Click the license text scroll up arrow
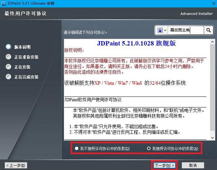Viewport: 217px width, 170px height. click(x=212, y=42)
